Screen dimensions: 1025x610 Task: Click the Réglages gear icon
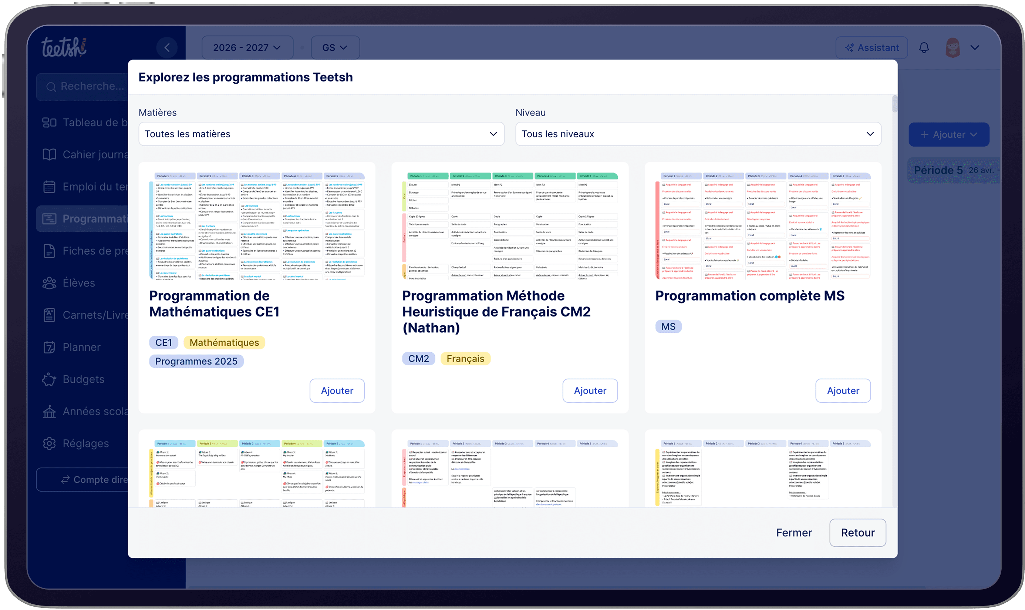pyautogui.click(x=49, y=443)
